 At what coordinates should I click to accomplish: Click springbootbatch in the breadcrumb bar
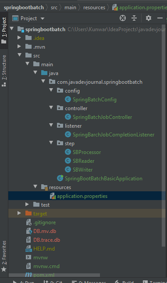pos(24,7)
